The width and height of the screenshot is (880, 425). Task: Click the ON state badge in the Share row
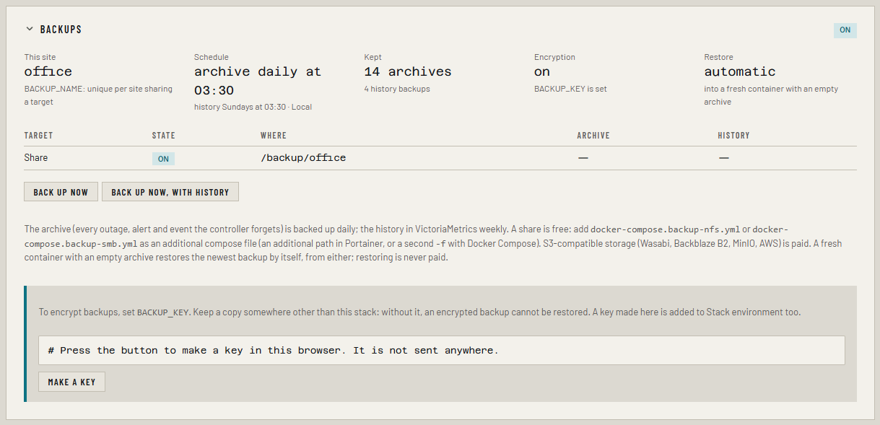(x=163, y=159)
